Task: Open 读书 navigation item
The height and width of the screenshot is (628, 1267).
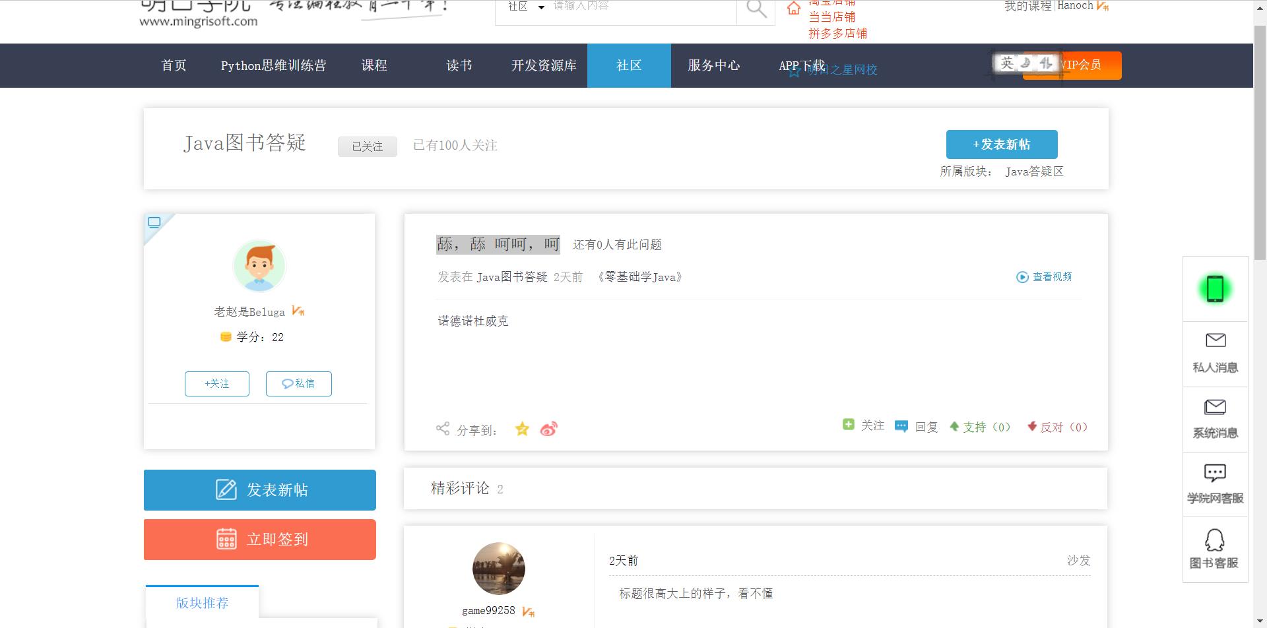Action: coord(459,65)
